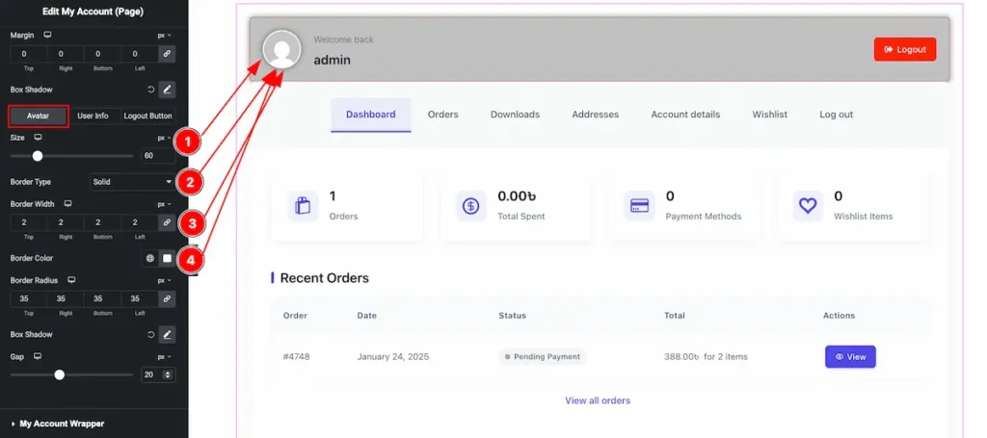Click the Orders bag icon card

pyautogui.click(x=303, y=205)
